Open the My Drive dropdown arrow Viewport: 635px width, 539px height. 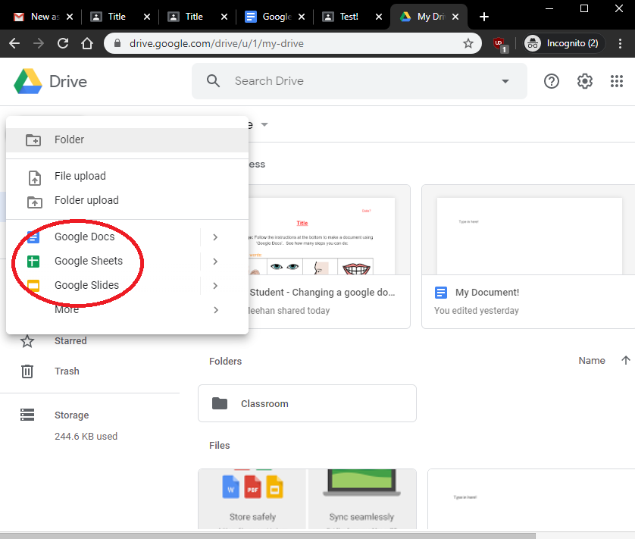pos(264,124)
